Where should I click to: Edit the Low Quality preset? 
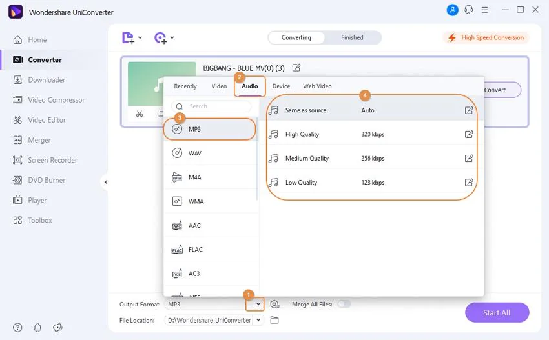[x=468, y=183]
